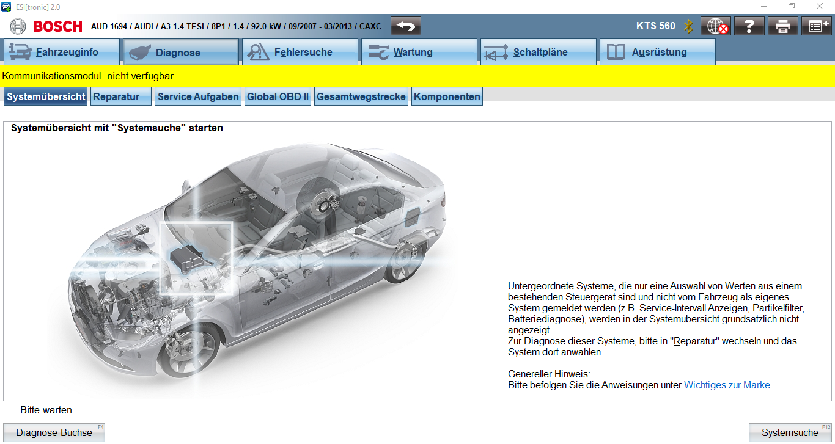Select the Reparatur sub-tab
The height and width of the screenshot is (444, 835).
point(121,96)
